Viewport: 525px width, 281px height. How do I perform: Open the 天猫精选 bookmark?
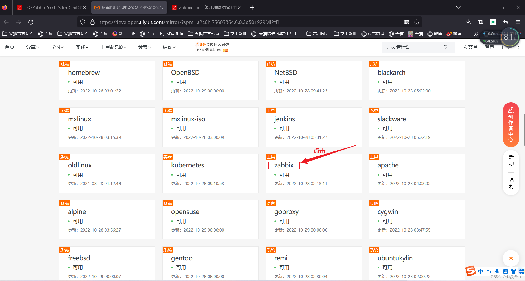pos(276,34)
